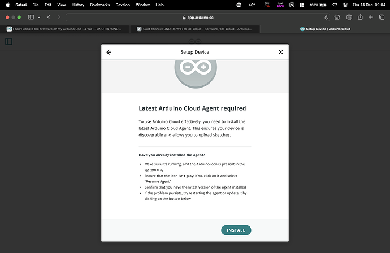This screenshot has width=390, height=253.
Task: Click the lock icon in address bar
Action: (184, 18)
